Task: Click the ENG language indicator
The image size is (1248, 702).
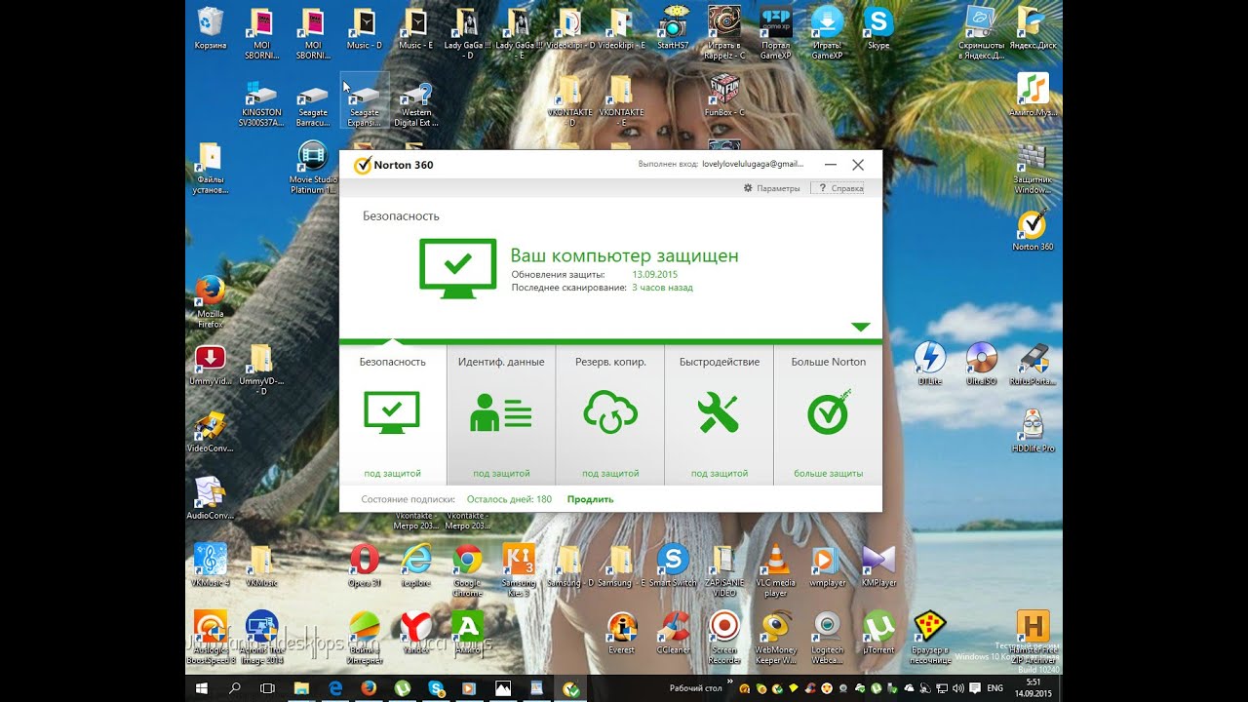Action: pyautogui.click(x=994, y=688)
